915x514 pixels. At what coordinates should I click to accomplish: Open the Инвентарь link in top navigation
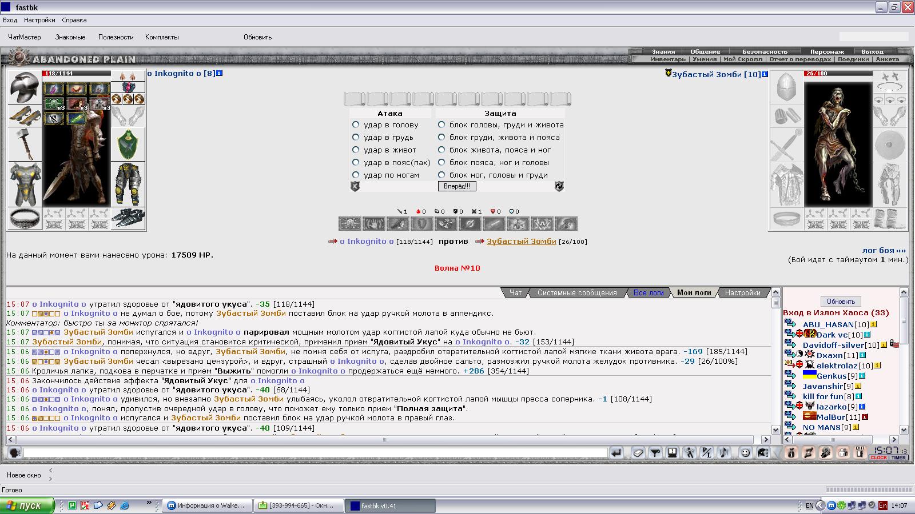point(668,59)
